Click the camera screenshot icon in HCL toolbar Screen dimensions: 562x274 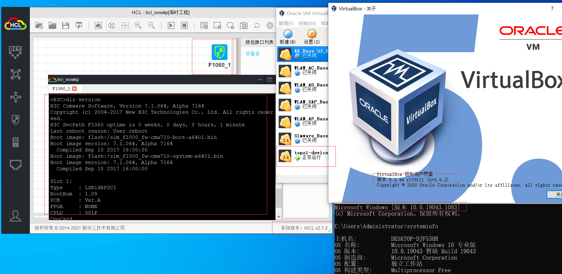click(244, 25)
